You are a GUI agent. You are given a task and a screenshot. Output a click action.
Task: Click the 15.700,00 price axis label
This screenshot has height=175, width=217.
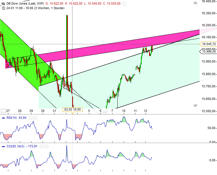click(208, 87)
